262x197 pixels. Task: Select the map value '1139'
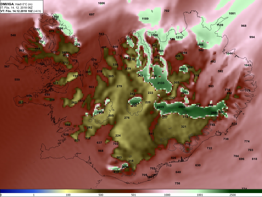coord(220,25)
